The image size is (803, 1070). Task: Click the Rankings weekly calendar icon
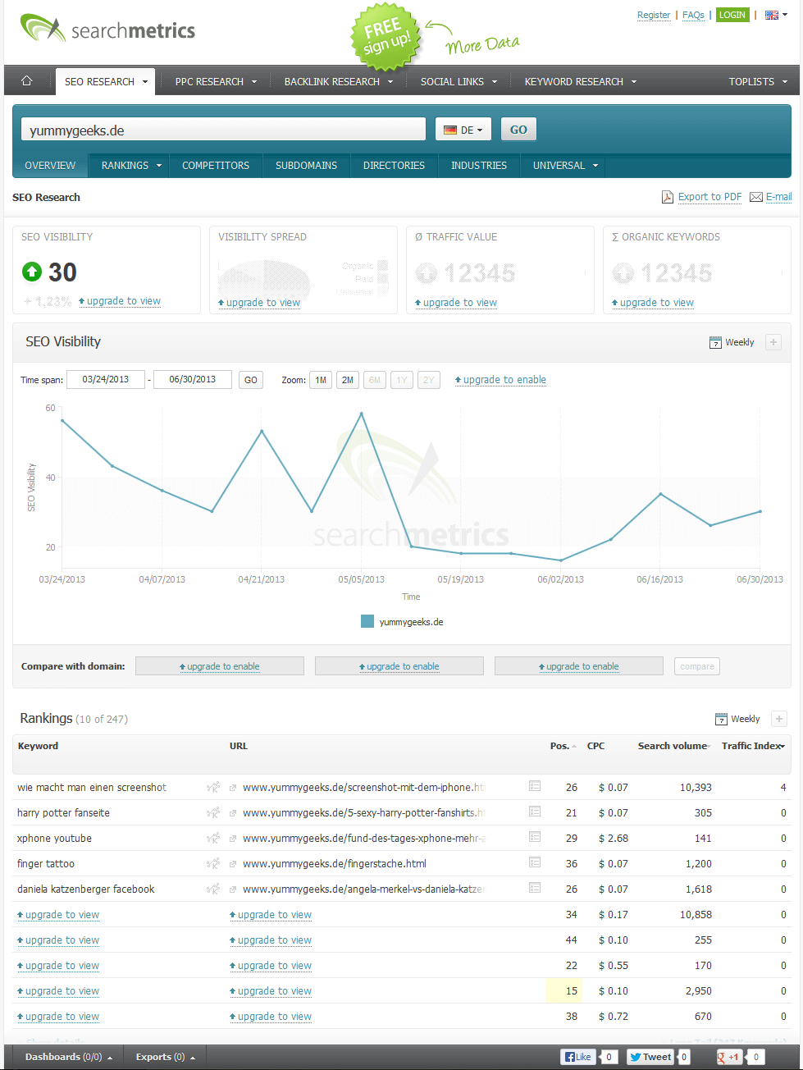721,720
